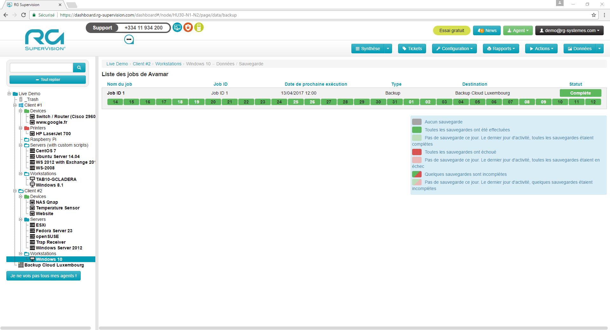Sort by Nom du job column header
This screenshot has width=610, height=330.
point(119,84)
